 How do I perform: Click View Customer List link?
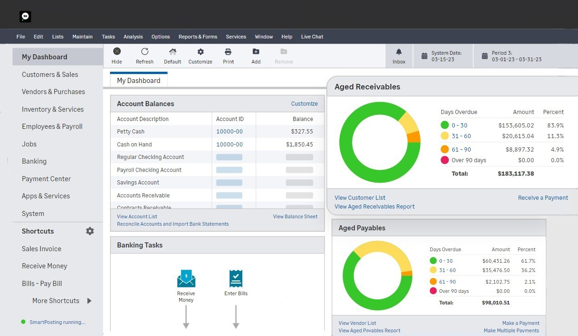coord(360,198)
